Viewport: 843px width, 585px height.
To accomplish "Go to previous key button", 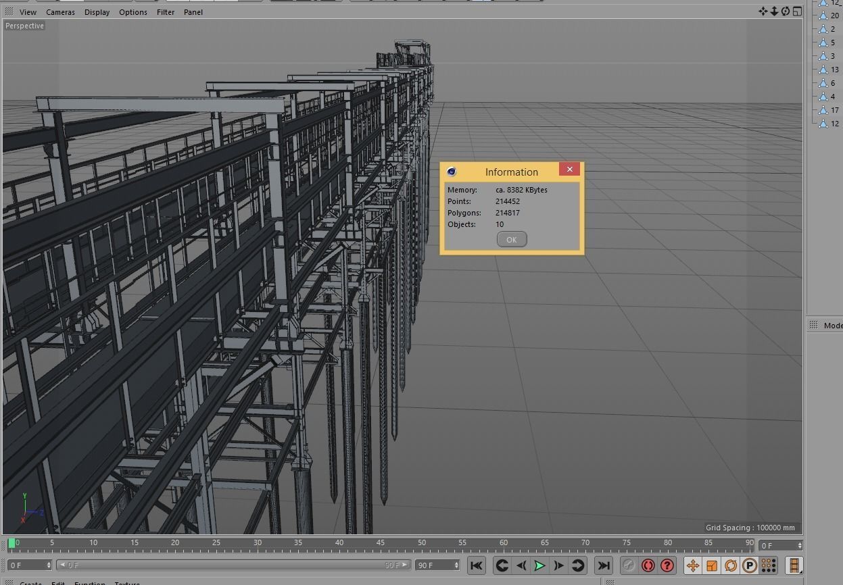I will click(502, 565).
